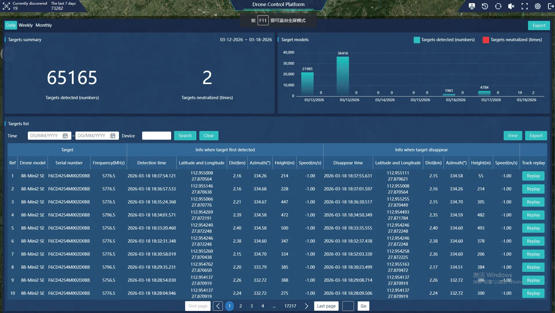555x313 pixels.
Task: Go to next page using right chevron
Action: [x=306, y=306]
